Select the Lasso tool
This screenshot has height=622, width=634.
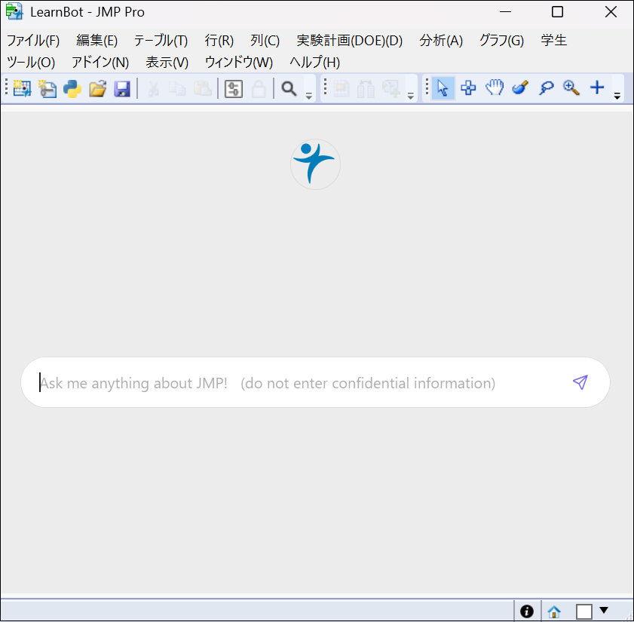[x=546, y=87]
